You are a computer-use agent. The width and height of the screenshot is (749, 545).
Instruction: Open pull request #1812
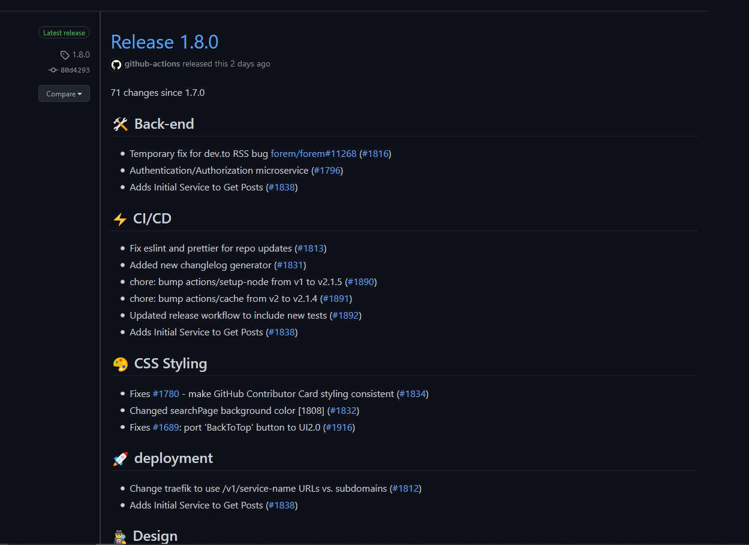point(405,489)
